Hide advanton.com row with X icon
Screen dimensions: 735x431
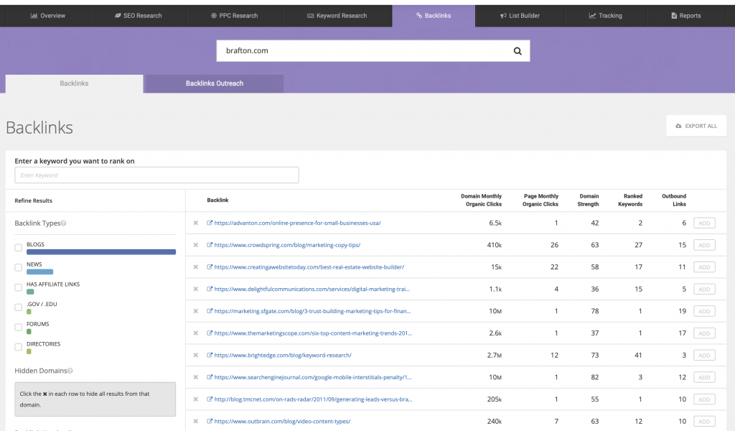[x=195, y=223]
